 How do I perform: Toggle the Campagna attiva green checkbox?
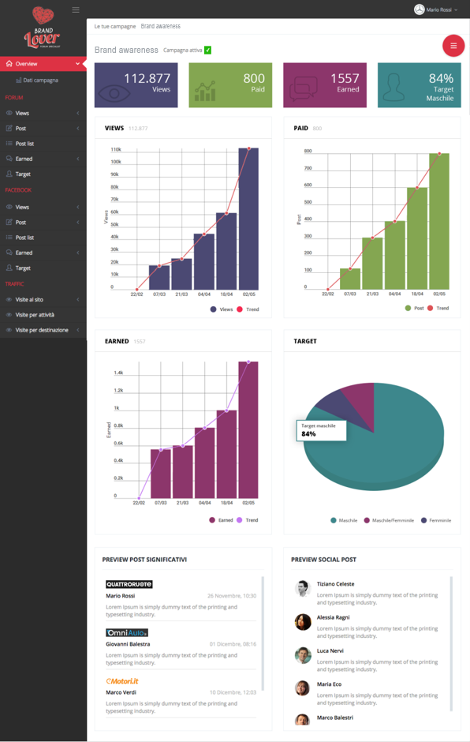pos(207,51)
